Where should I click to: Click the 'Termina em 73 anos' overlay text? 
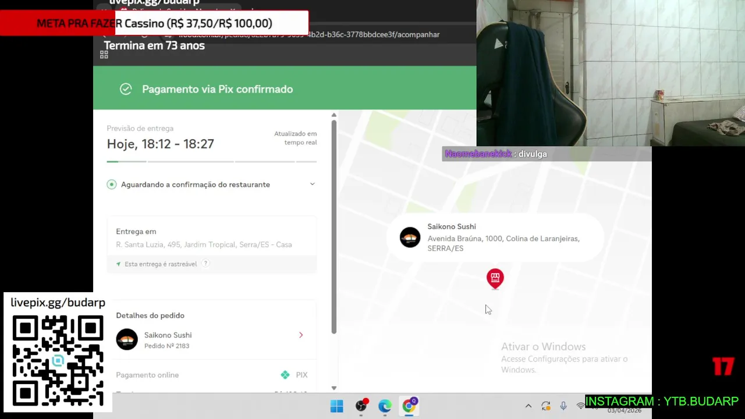[154, 45]
